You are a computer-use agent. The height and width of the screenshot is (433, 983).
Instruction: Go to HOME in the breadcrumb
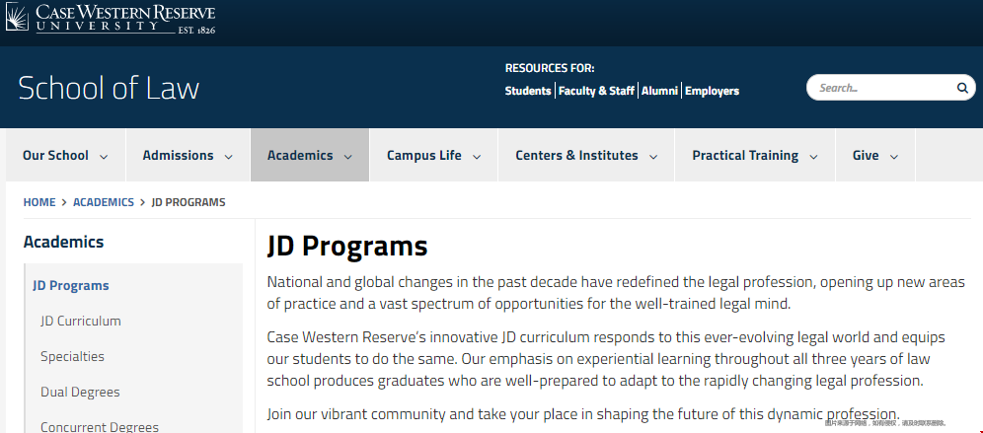pos(39,202)
